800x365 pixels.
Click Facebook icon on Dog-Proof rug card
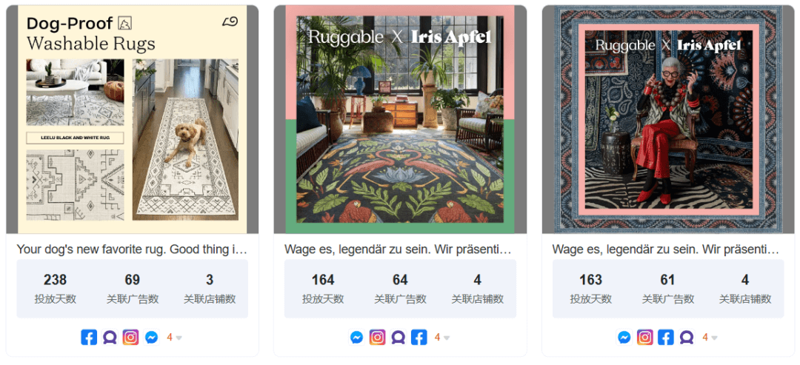(89, 337)
